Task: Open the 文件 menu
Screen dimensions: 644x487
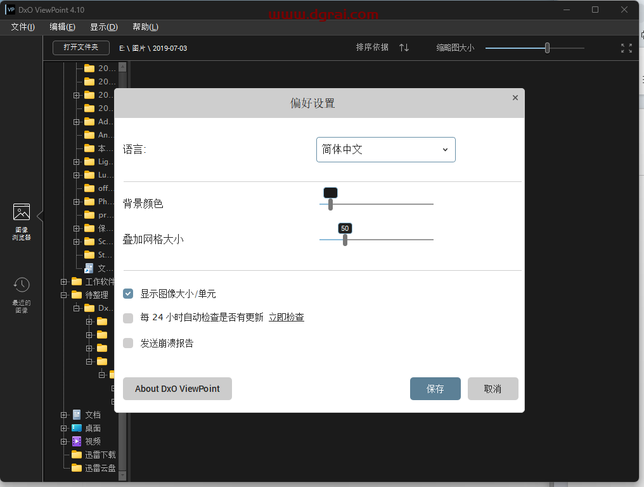Action: [x=23, y=27]
